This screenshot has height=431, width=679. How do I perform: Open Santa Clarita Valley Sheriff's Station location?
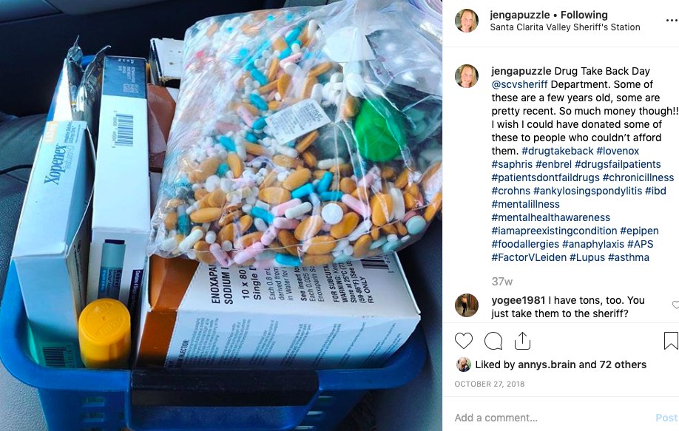[x=565, y=27]
